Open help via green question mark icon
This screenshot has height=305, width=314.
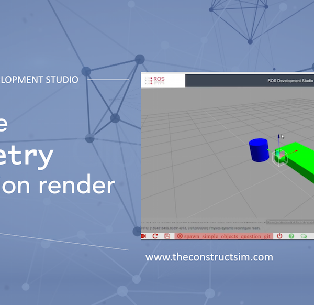[291, 236]
